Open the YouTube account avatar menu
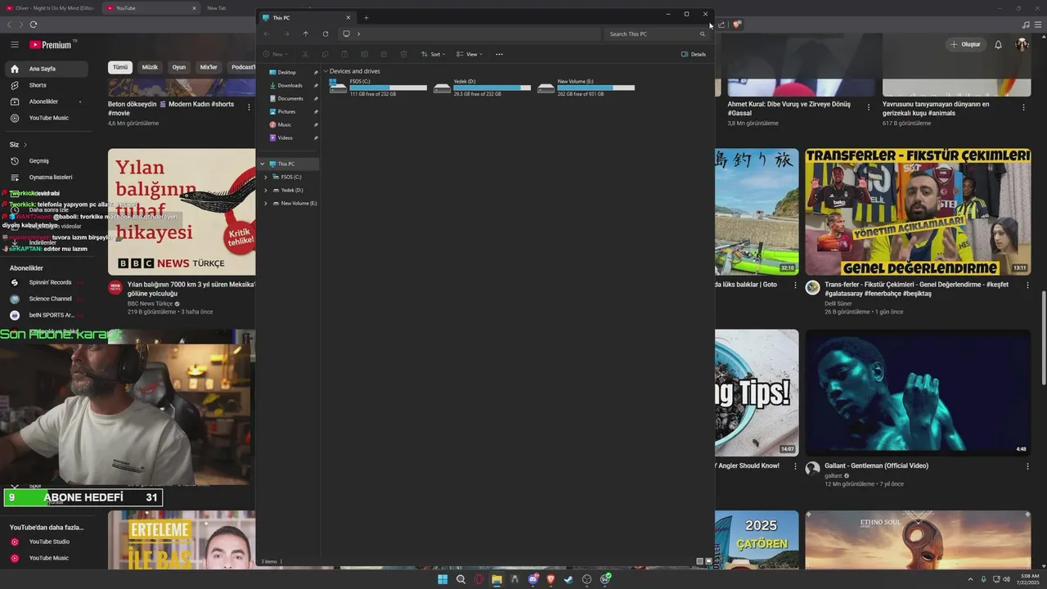This screenshot has height=589, width=1047. 1022,44
